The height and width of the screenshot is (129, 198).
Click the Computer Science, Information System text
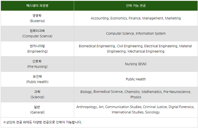click(136, 33)
